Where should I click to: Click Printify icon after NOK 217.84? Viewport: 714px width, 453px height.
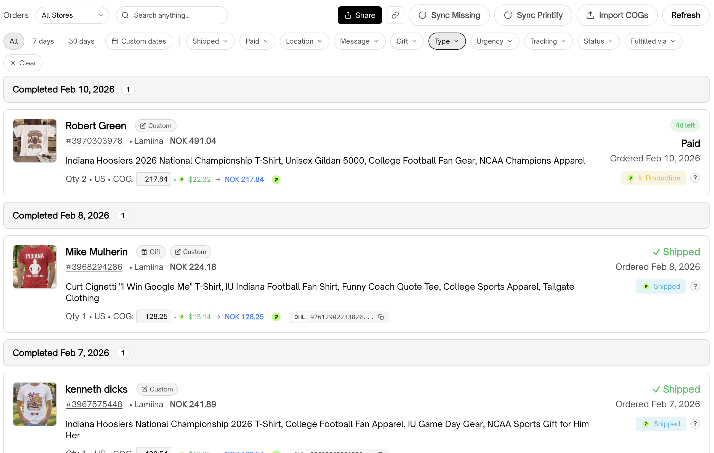[276, 179]
